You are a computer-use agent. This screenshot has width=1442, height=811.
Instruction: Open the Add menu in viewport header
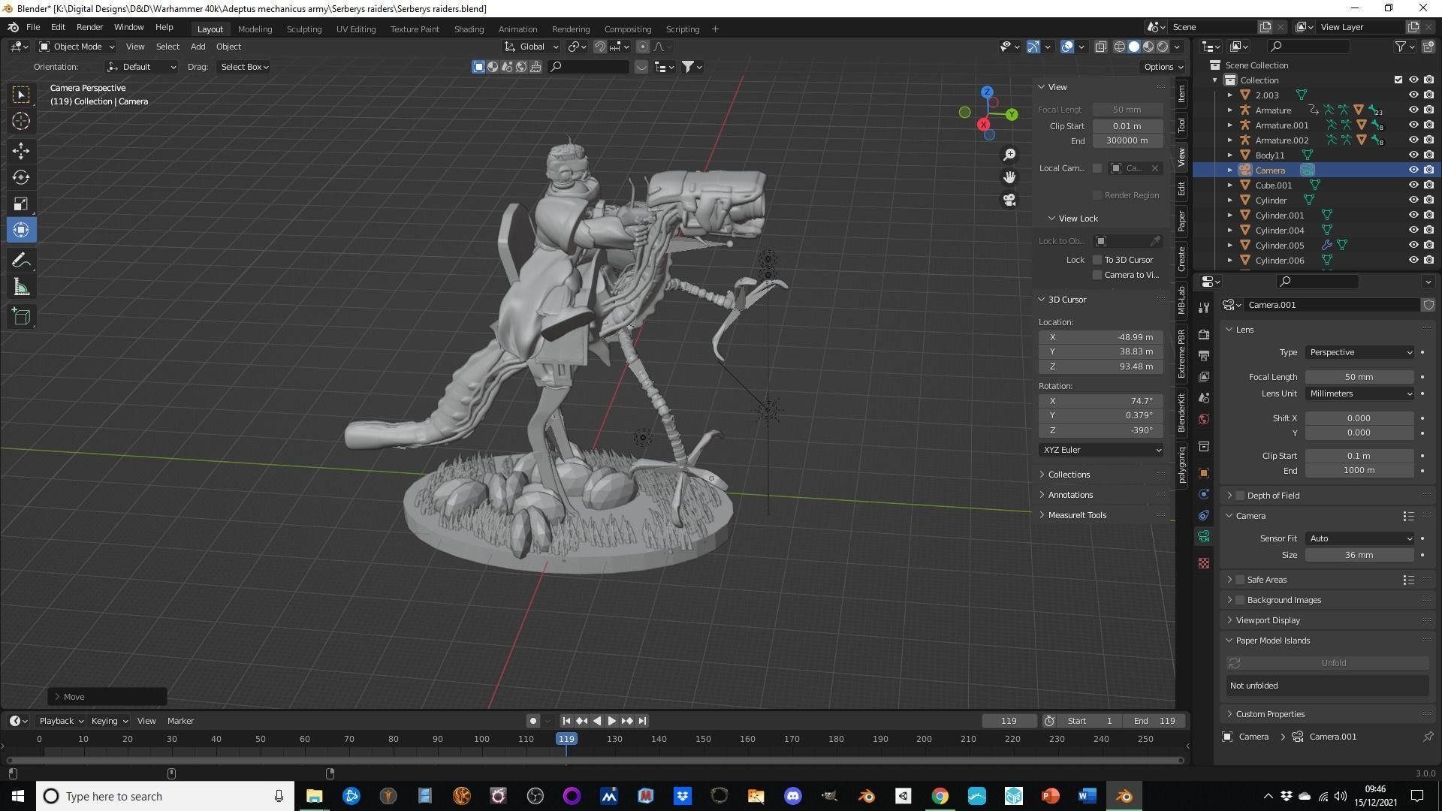198,47
